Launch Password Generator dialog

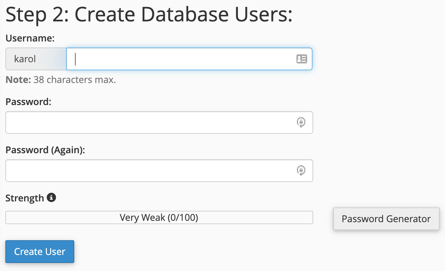point(386,218)
